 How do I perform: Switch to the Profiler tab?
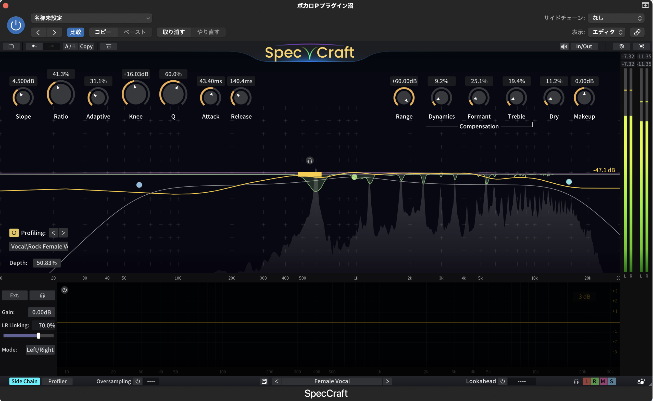(x=57, y=381)
